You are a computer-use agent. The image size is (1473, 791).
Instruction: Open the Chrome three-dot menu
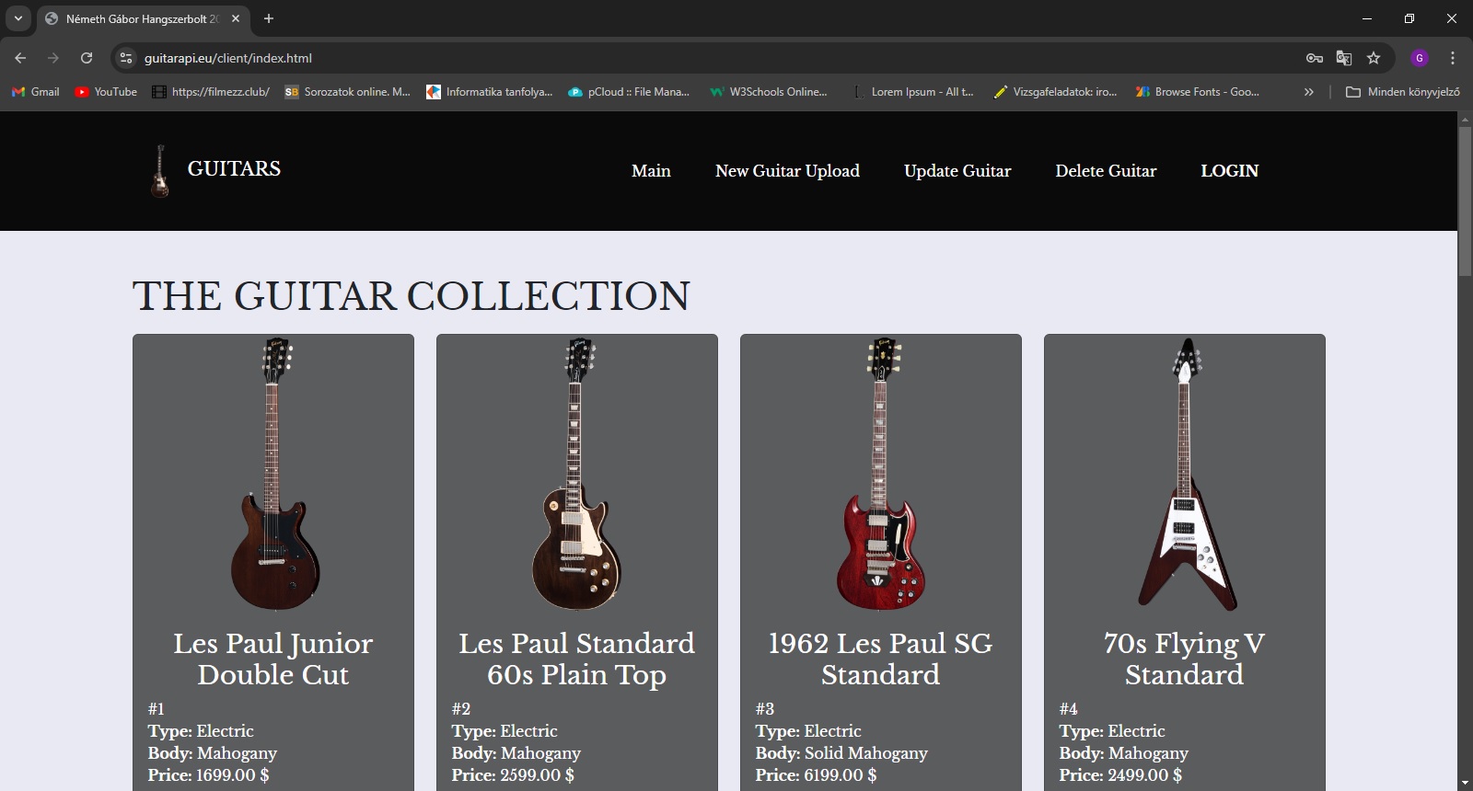coord(1453,58)
